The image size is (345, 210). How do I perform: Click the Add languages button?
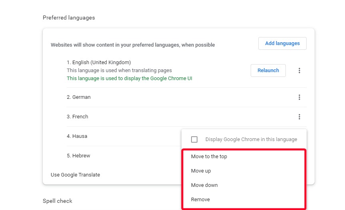282,43
